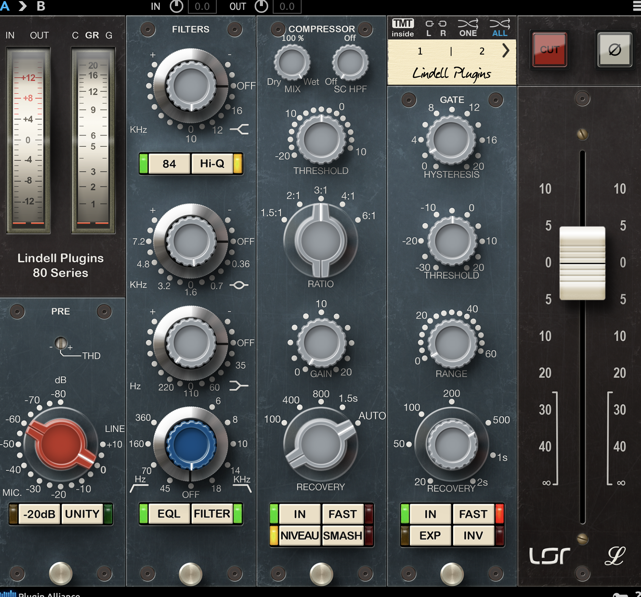Click the blue filter frequency knob

click(x=191, y=444)
